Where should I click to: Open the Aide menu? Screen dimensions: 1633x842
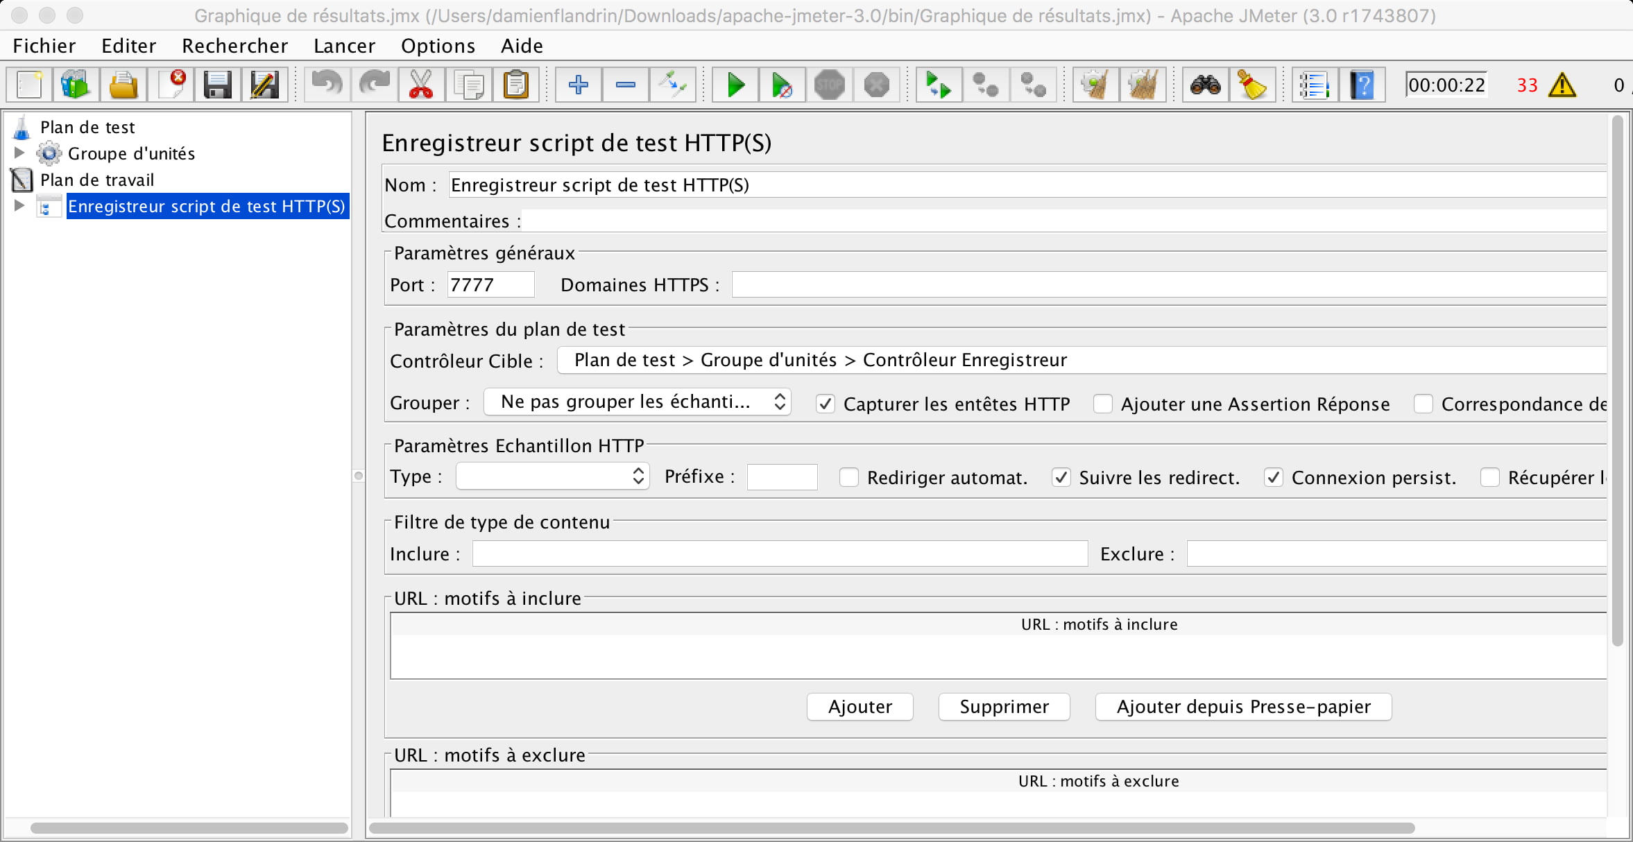[522, 46]
